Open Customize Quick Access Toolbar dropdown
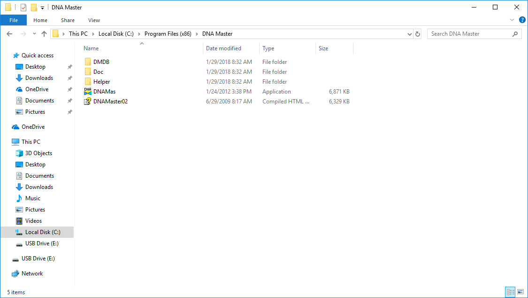The image size is (528, 298). click(42, 8)
